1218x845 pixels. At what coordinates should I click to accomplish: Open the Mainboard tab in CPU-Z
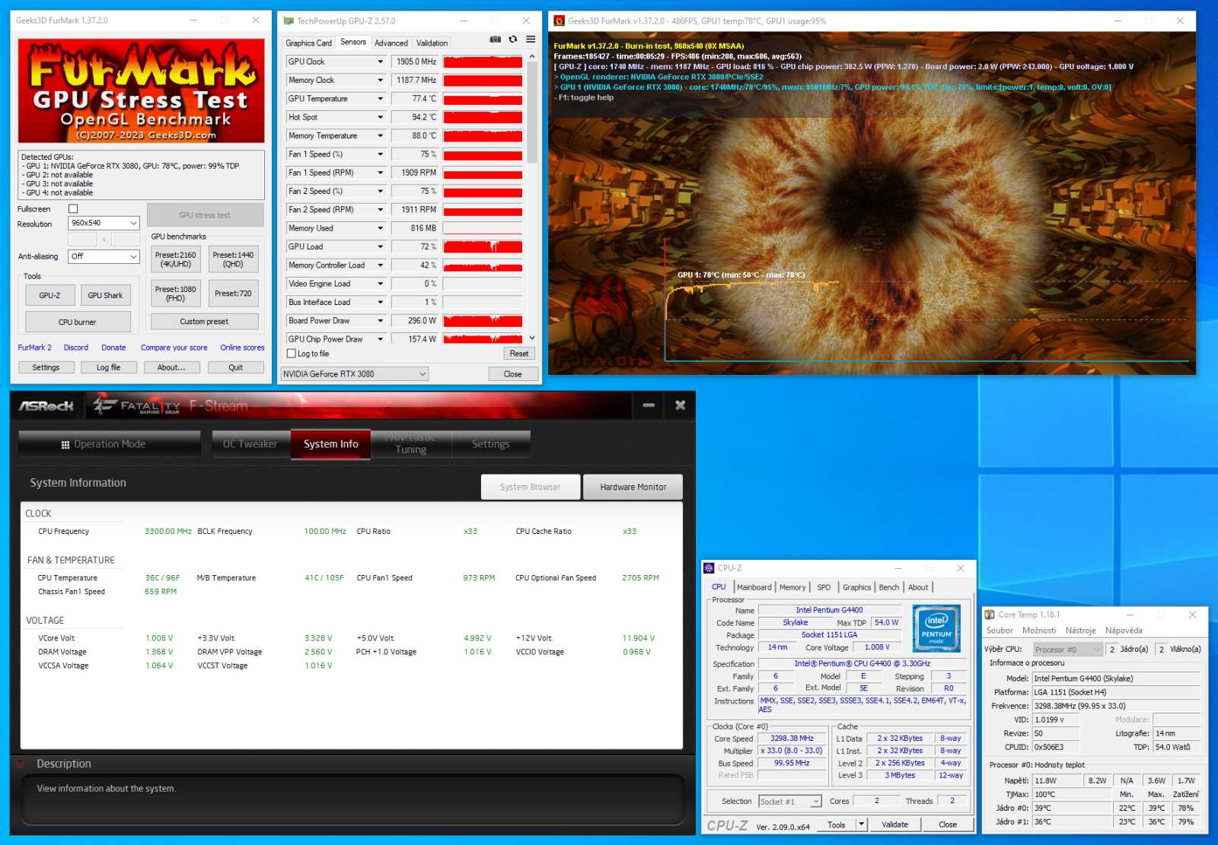click(x=754, y=587)
